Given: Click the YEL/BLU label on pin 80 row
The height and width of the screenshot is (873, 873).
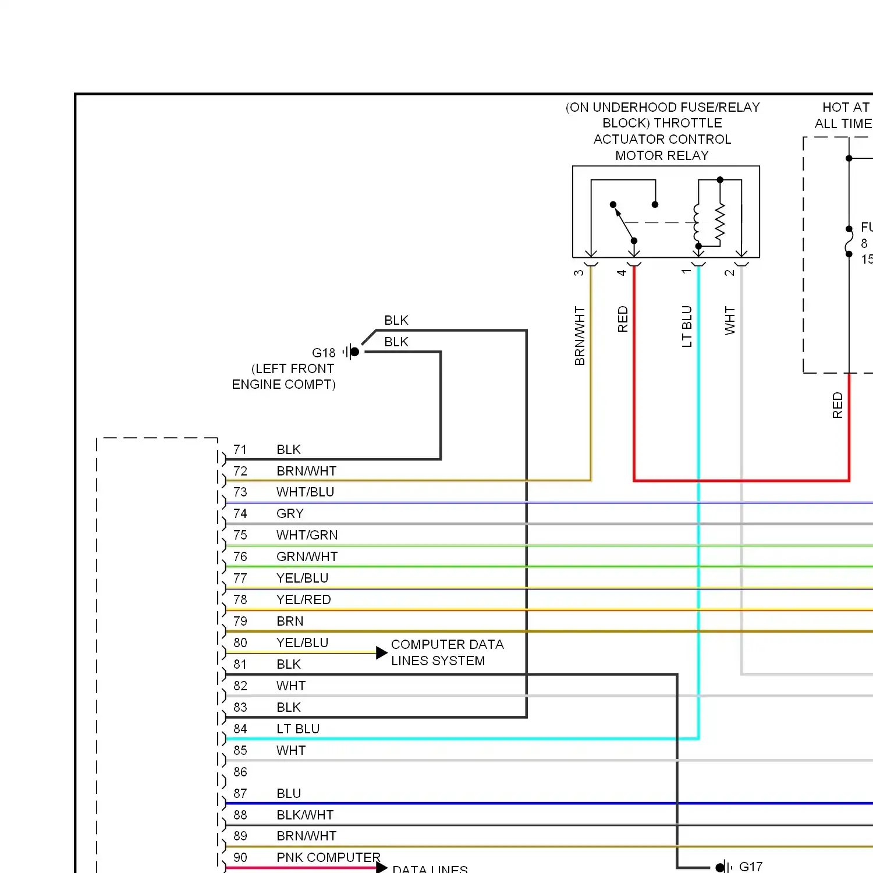Looking at the screenshot, I should tap(303, 643).
